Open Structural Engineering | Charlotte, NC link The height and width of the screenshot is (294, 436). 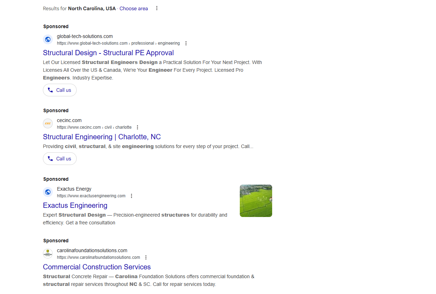pos(102,137)
